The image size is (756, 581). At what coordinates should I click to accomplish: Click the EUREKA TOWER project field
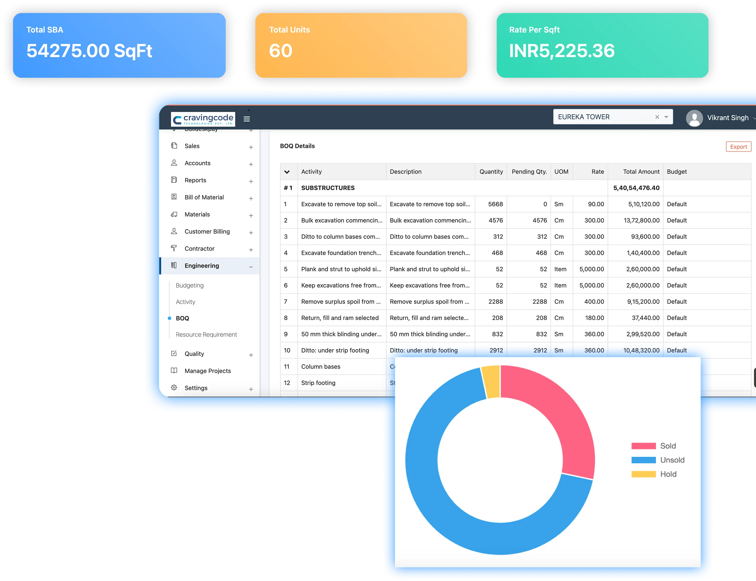point(613,117)
